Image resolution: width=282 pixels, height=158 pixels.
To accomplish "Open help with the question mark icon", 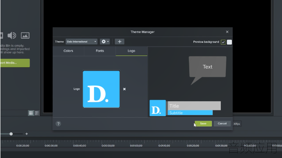I will point(58,124).
